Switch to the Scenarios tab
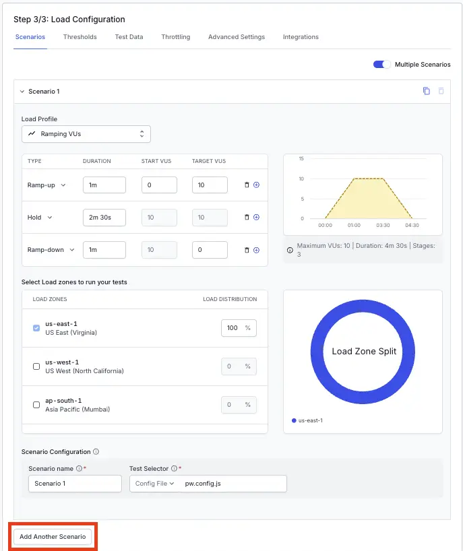 pos(30,37)
